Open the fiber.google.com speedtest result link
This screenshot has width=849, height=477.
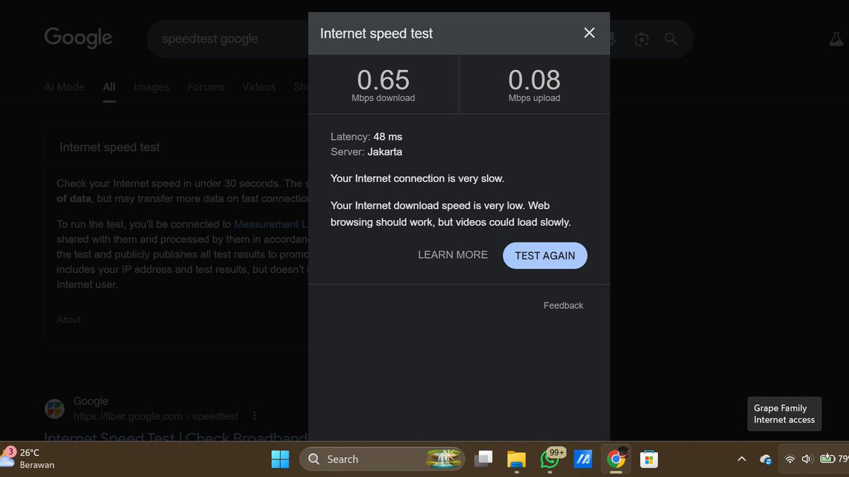point(175,438)
